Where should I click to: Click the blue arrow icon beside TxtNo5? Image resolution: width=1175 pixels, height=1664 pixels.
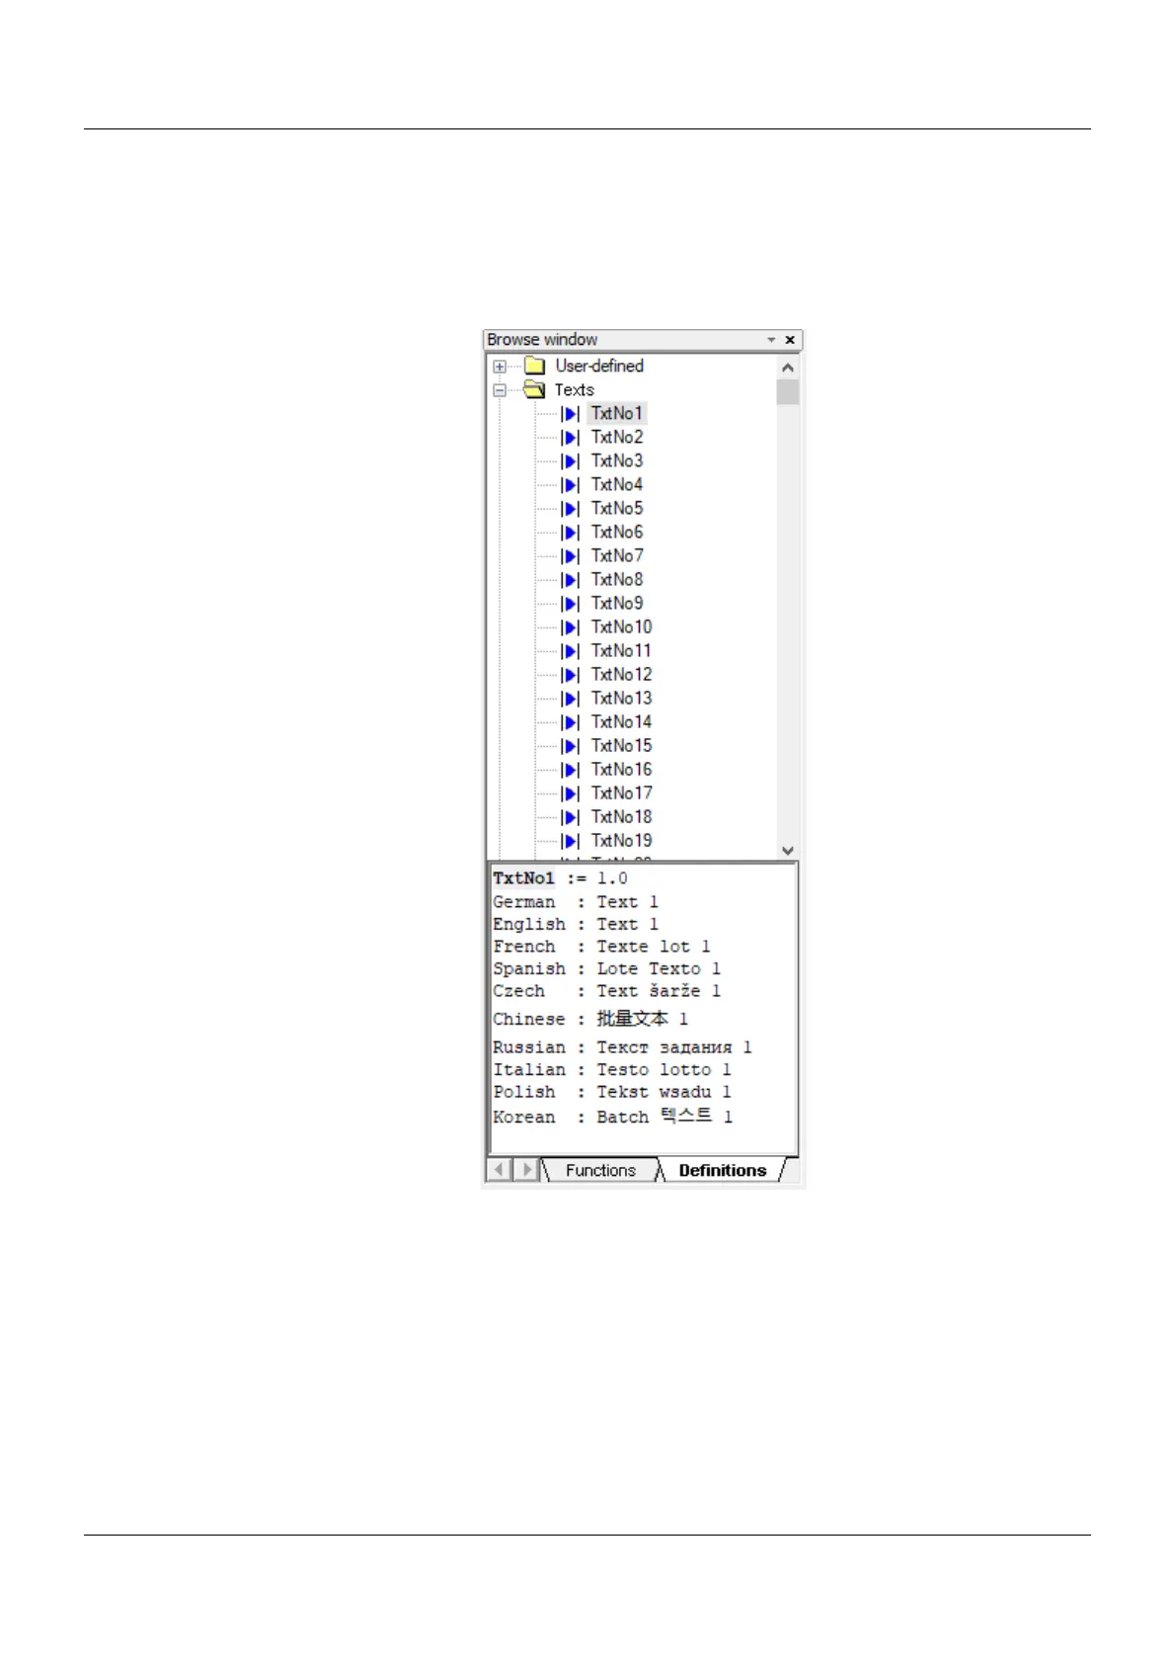pyautogui.click(x=570, y=509)
